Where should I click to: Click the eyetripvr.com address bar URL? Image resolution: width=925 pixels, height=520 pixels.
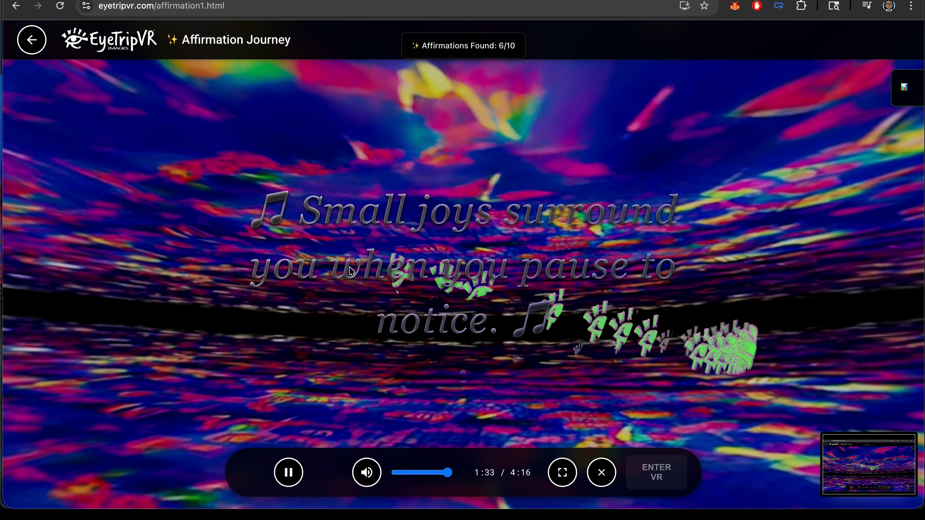click(162, 6)
